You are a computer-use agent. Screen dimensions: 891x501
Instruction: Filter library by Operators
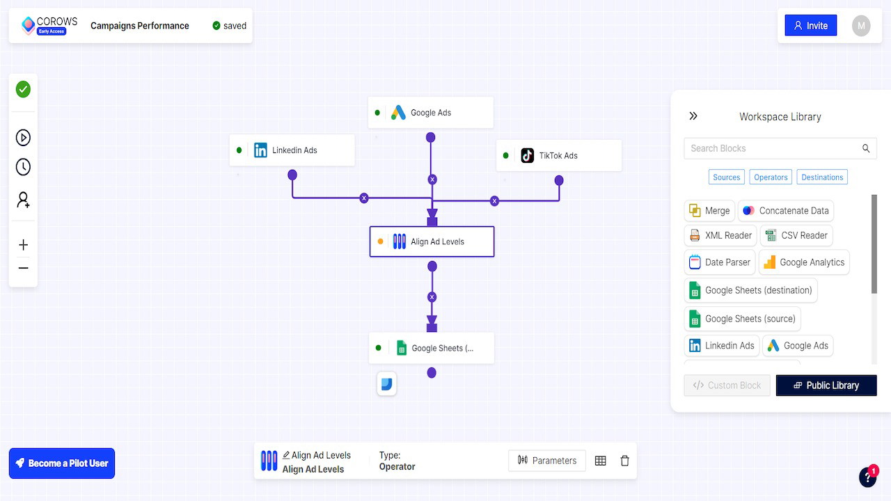[x=771, y=177]
